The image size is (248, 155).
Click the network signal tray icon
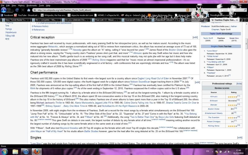pos(225,152)
